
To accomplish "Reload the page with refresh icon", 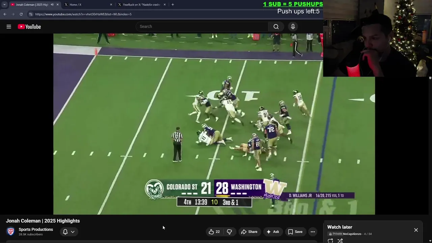I will tap(21, 14).
